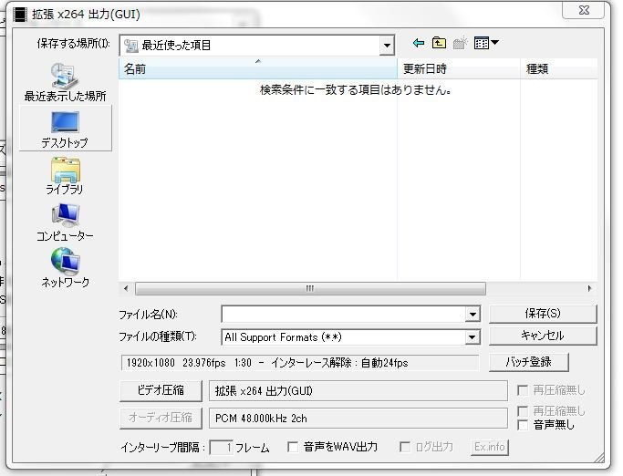
Task: Open ライブラリ in the places bar
Action: [65, 176]
